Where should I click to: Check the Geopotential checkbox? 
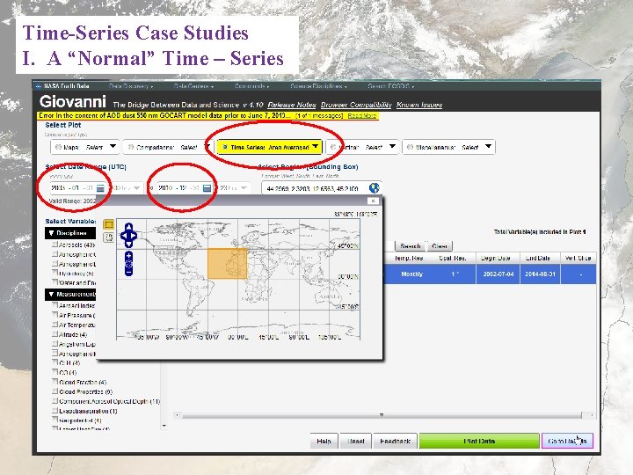pyautogui.click(x=55, y=420)
